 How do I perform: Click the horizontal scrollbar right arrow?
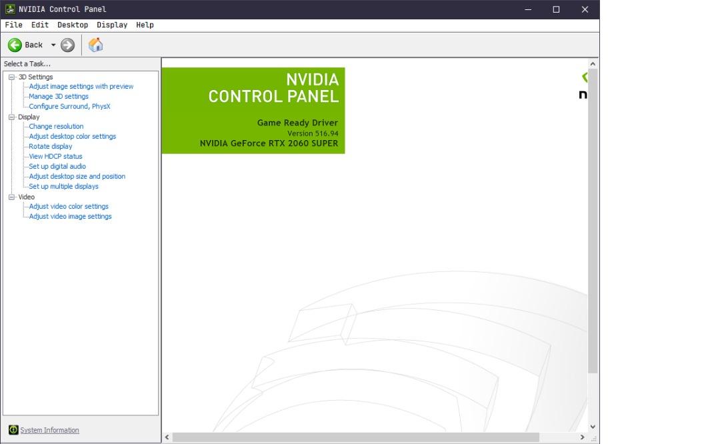click(x=582, y=437)
